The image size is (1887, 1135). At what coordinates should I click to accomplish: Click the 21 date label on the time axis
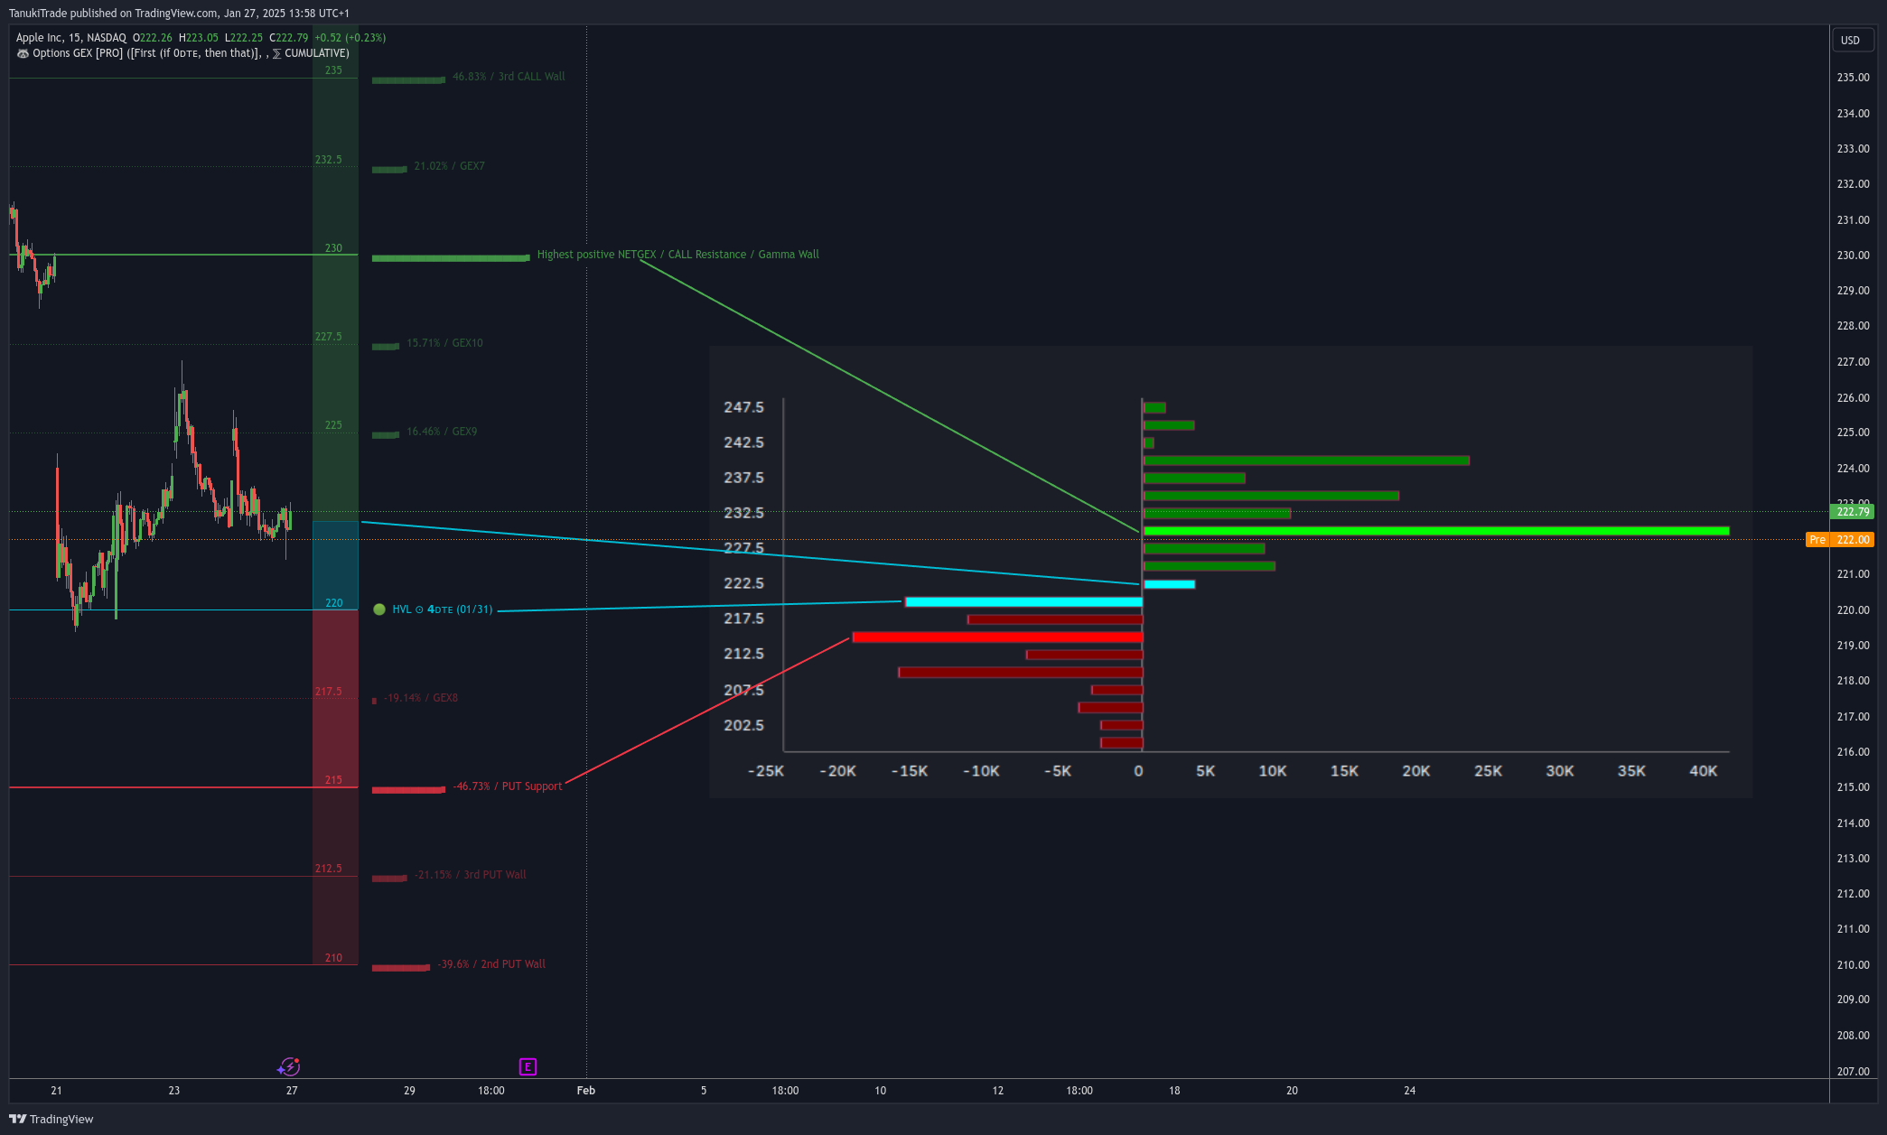56,1091
